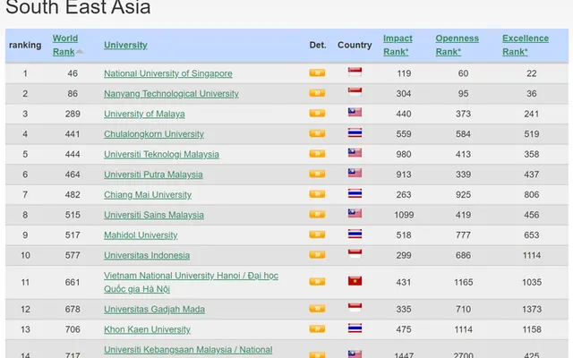This screenshot has height=358, width=573.
Task: Open details icon for Universitas Gadjah Mada
Action: tap(317, 309)
